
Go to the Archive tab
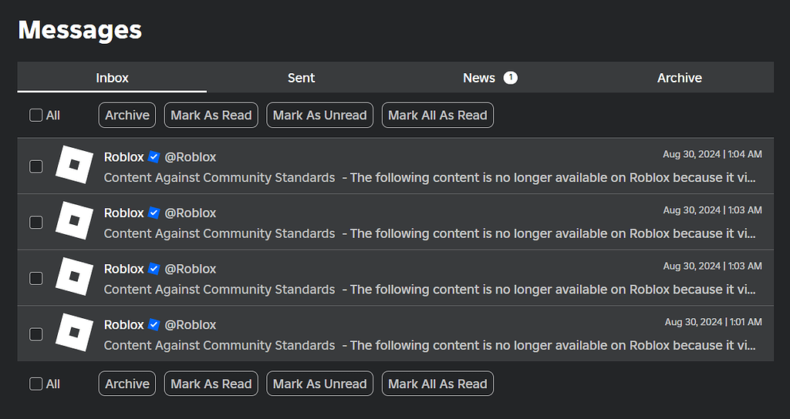(679, 78)
